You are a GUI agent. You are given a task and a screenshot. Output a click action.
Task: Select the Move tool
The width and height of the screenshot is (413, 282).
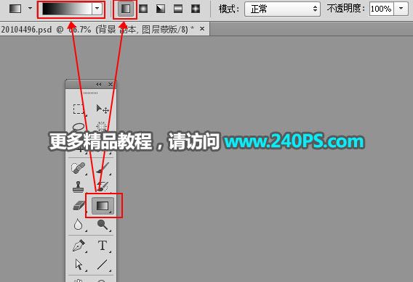tap(103, 109)
